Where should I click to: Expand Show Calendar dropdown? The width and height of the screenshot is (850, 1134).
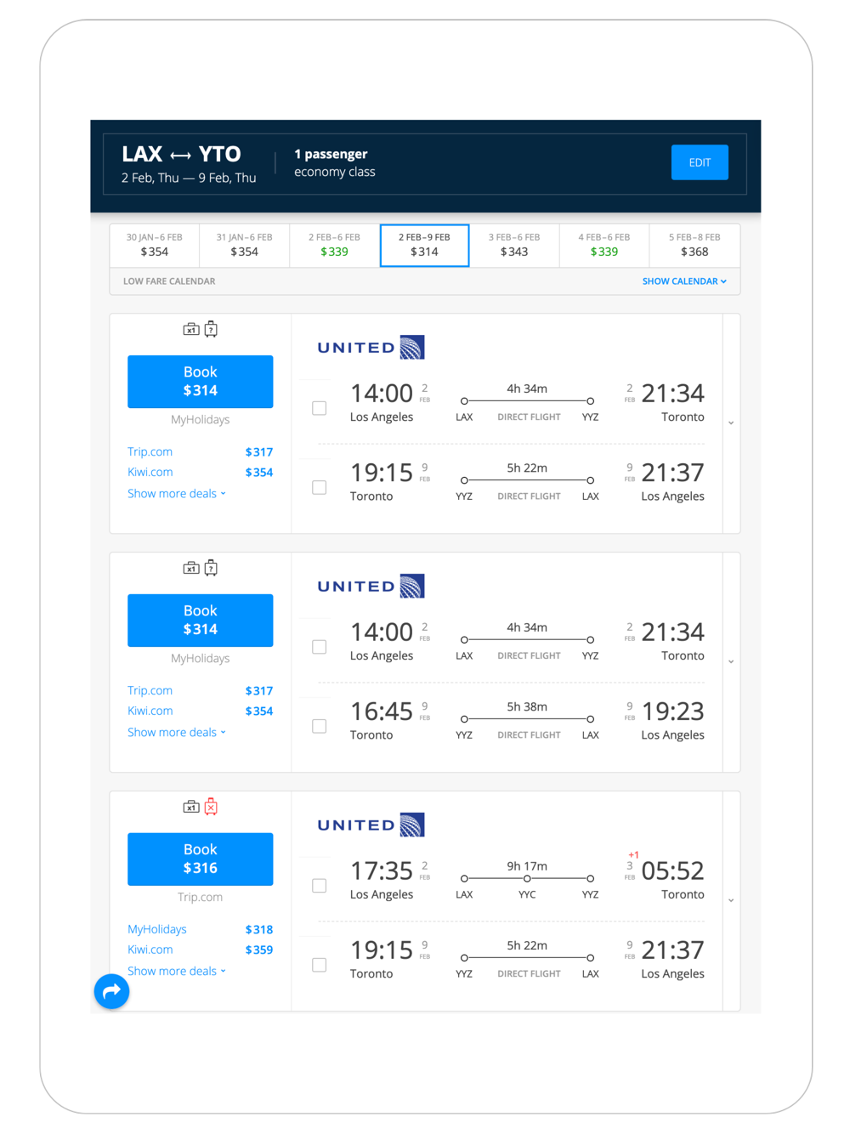tap(684, 281)
